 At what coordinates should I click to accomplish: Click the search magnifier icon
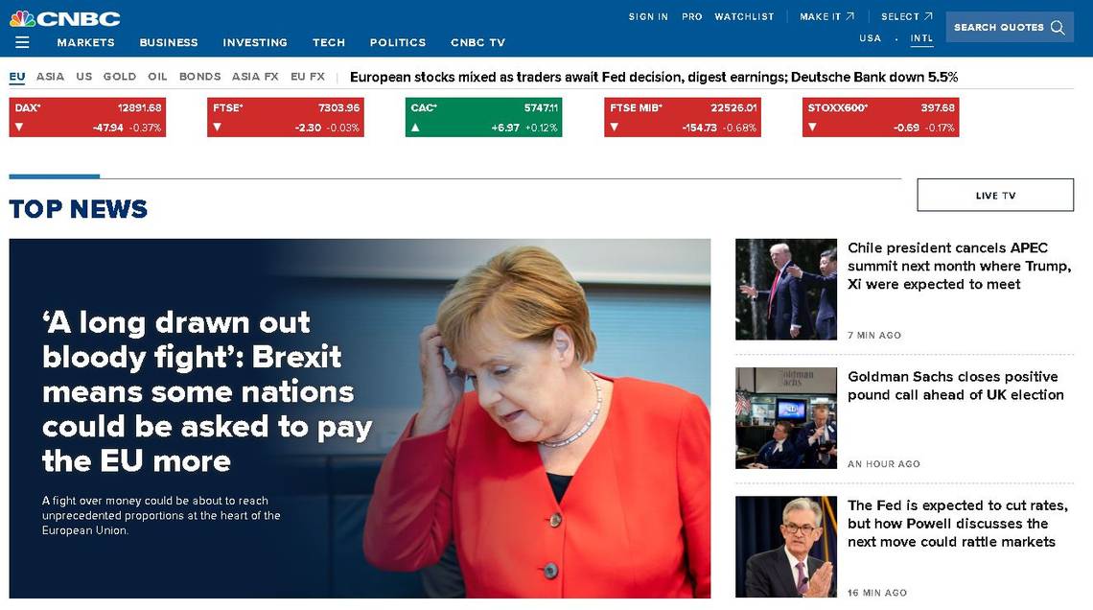pos(1058,27)
